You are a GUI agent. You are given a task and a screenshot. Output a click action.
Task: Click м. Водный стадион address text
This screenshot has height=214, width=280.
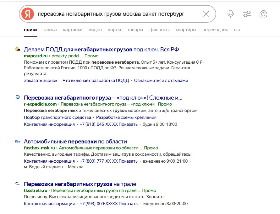43,167
